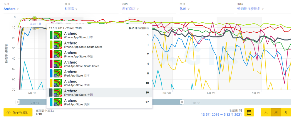Click the eye icon in 显示标题行
This screenshot has height=120, width=293.
(8, 112)
